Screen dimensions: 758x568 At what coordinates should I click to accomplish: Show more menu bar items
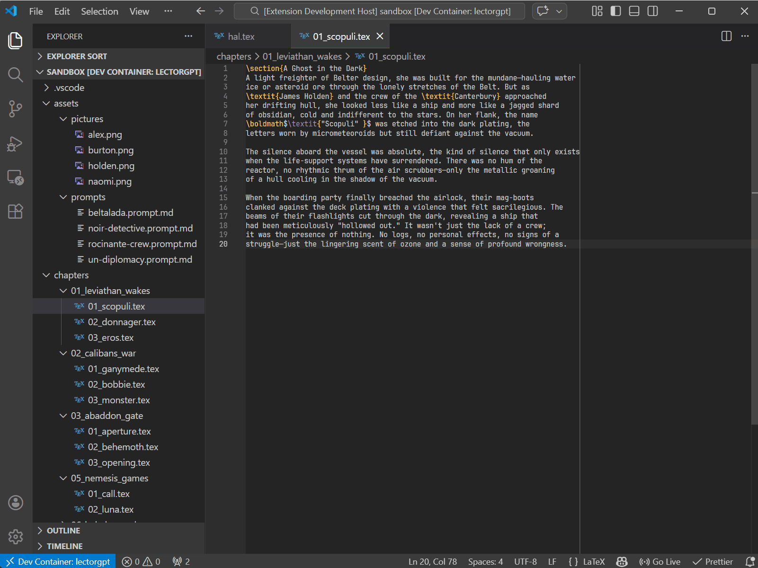point(168,11)
